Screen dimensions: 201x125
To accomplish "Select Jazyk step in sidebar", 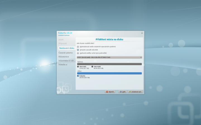I will coord(61,39).
